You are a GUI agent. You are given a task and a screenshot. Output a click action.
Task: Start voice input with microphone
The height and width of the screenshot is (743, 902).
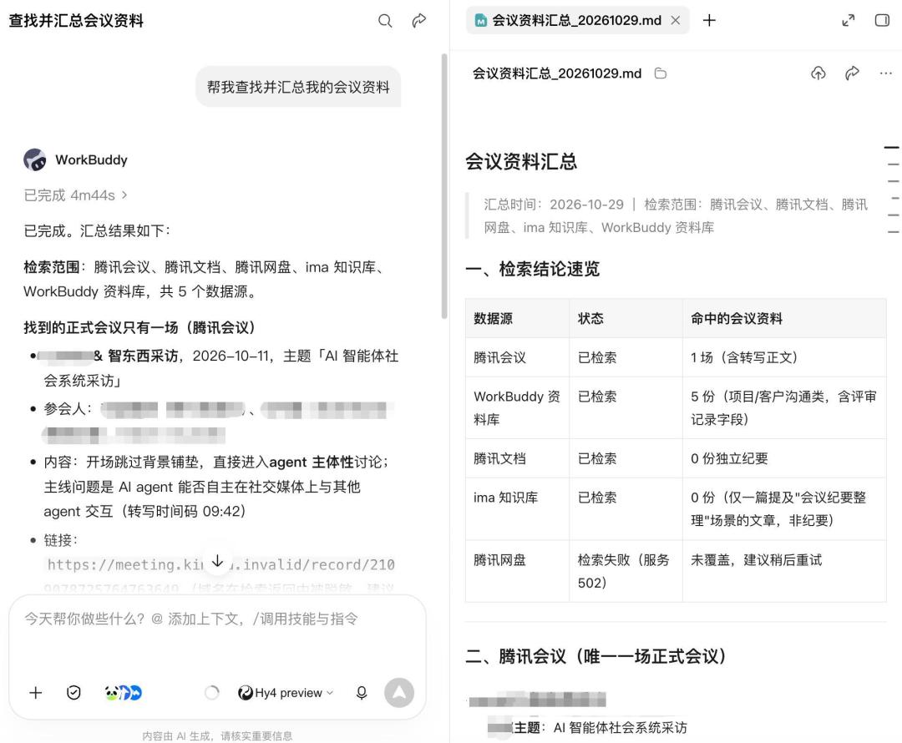click(362, 692)
